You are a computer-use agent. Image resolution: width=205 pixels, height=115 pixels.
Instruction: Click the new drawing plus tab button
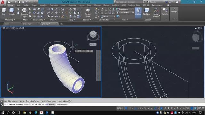61,24
